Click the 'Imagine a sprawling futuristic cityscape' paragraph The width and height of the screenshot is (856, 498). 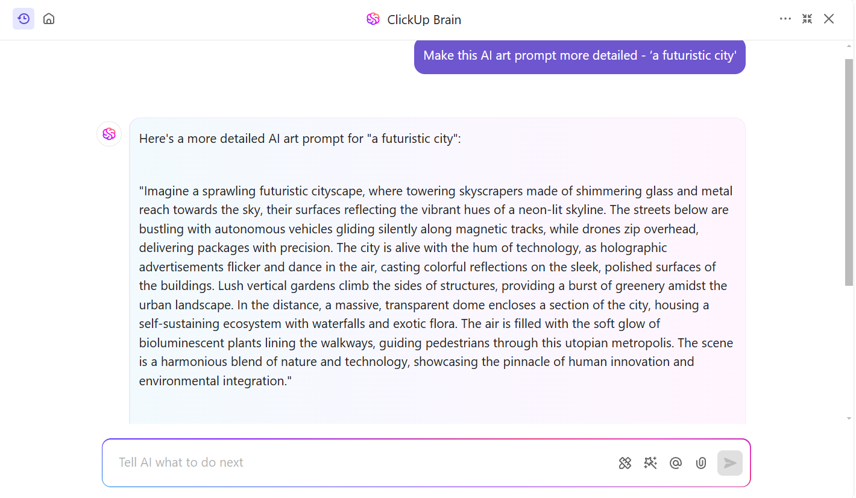(436, 286)
